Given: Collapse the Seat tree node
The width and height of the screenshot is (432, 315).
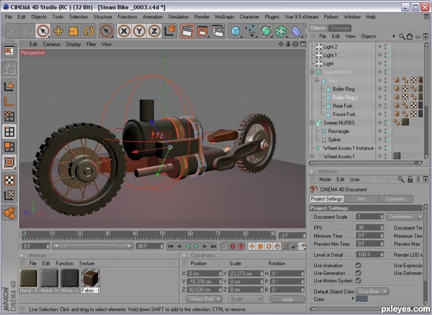Looking at the screenshot, I should pyautogui.click(x=317, y=81).
